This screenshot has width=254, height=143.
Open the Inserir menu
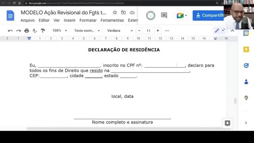pyautogui.click(x=70, y=20)
